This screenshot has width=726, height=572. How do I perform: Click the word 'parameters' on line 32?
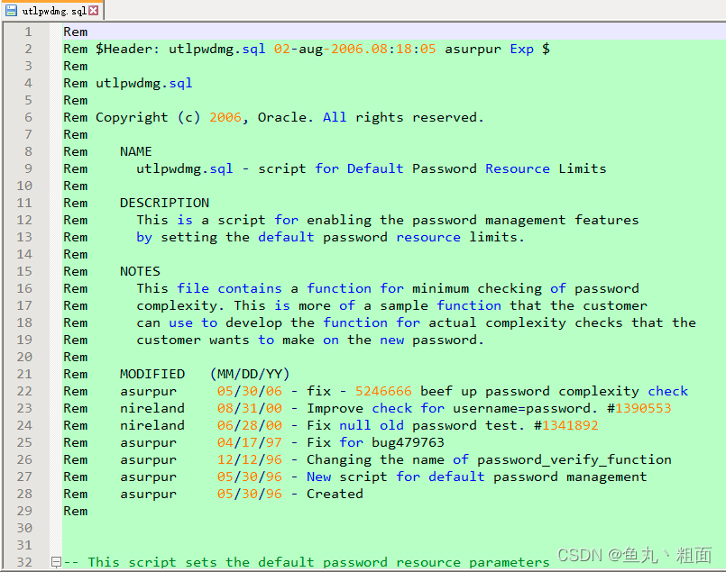(x=510, y=563)
